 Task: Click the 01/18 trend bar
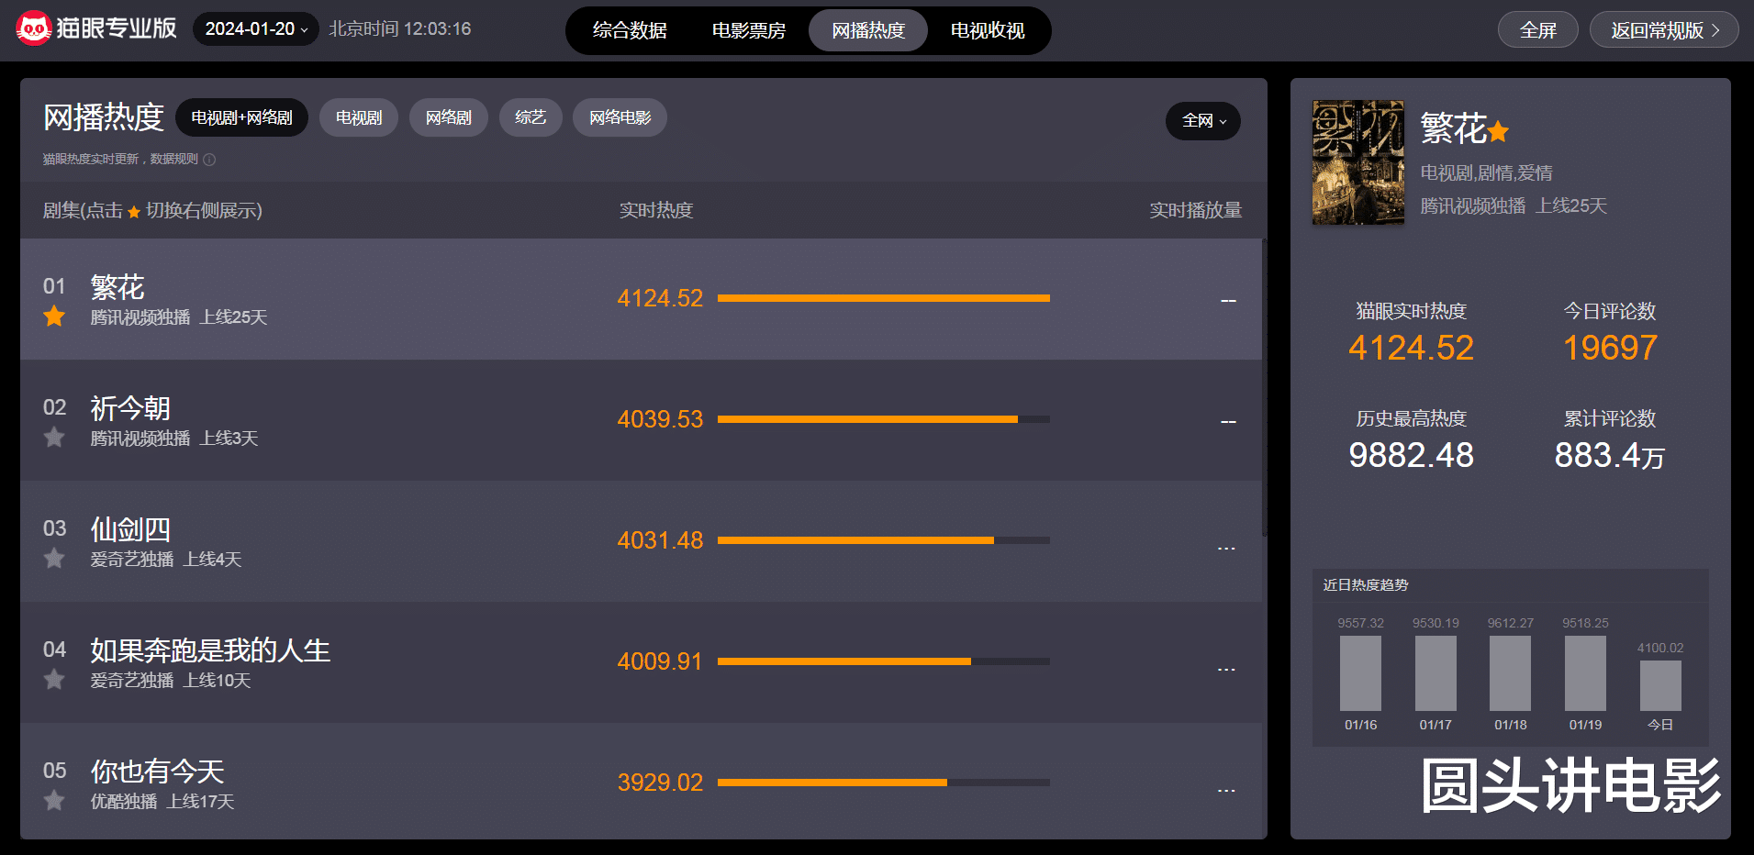point(1510,673)
